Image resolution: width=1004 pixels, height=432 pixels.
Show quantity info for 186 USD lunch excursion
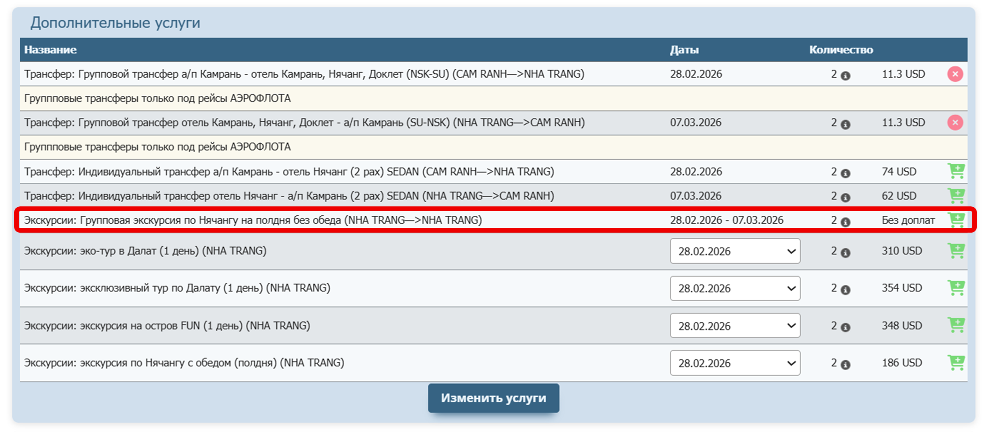point(845,365)
